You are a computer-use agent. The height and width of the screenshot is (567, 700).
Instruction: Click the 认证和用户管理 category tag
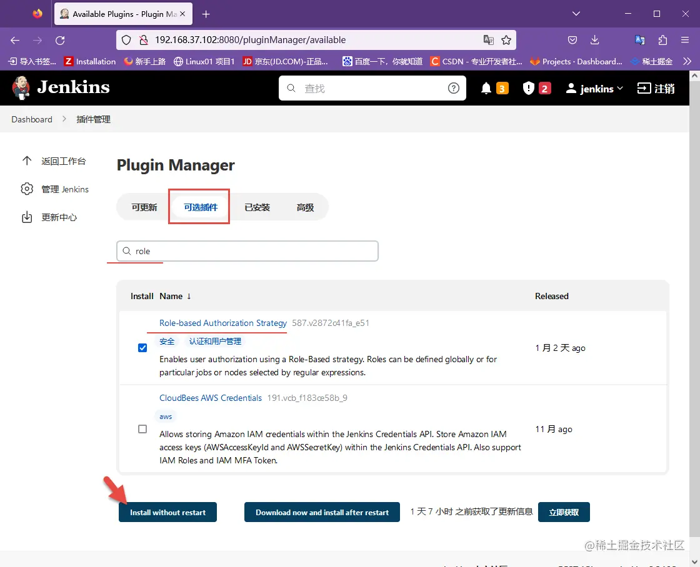click(x=215, y=342)
